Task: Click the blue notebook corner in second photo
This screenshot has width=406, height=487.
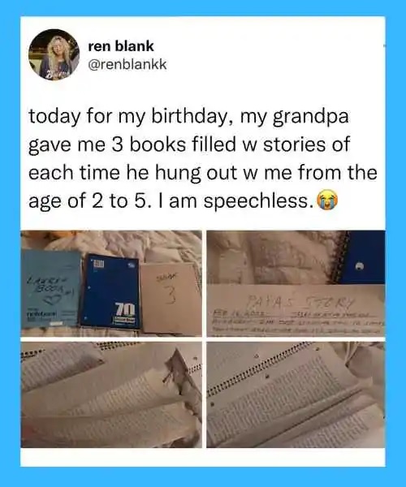Action: (364, 257)
